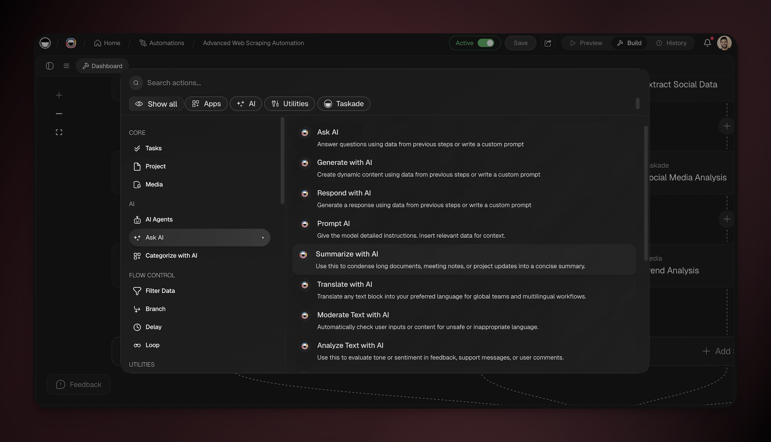Click the zoom out minus icon
771x442 pixels.
coord(59,114)
